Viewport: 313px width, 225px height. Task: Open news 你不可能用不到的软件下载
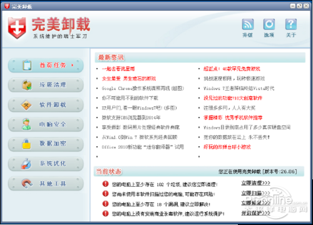pyautogui.click(x=130, y=98)
